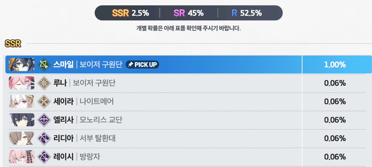Click the SSR section header label

[x=13, y=44]
